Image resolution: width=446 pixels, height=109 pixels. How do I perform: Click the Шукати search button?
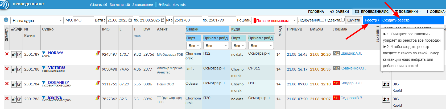[x=354, y=20]
